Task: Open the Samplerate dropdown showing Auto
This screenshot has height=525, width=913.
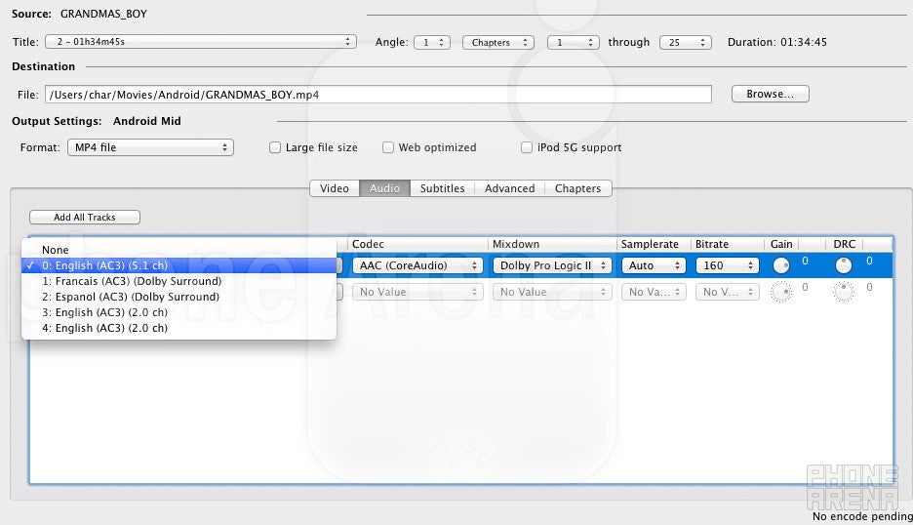Action: tap(654, 265)
